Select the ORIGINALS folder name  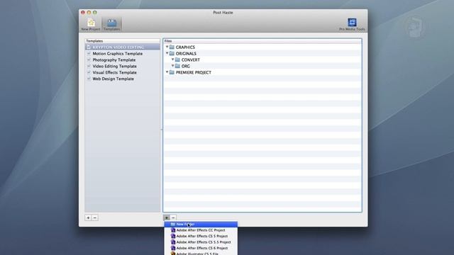pyautogui.click(x=186, y=54)
